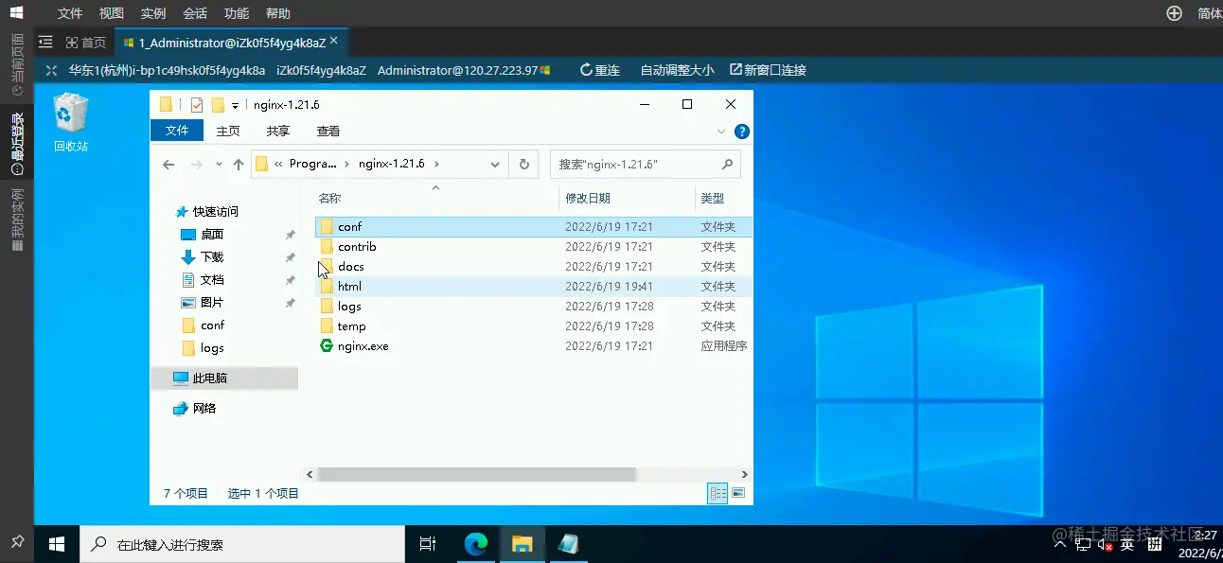Image resolution: width=1223 pixels, height=563 pixels.
Task: Toggle the sidebar list icon beside 首页
Action: (x=45, y=43)
